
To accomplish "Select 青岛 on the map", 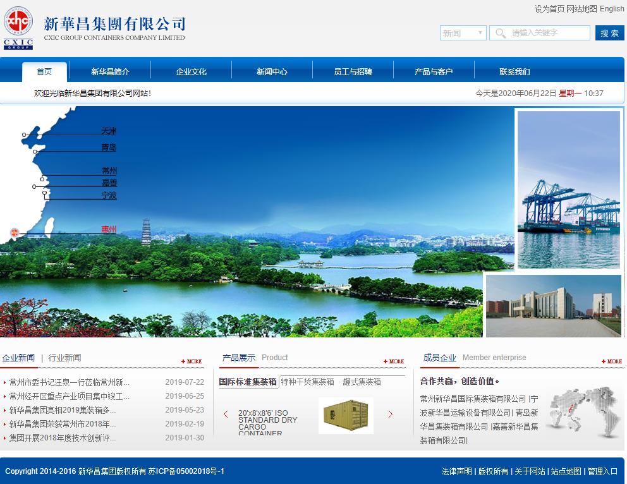I will coord(109,147).
